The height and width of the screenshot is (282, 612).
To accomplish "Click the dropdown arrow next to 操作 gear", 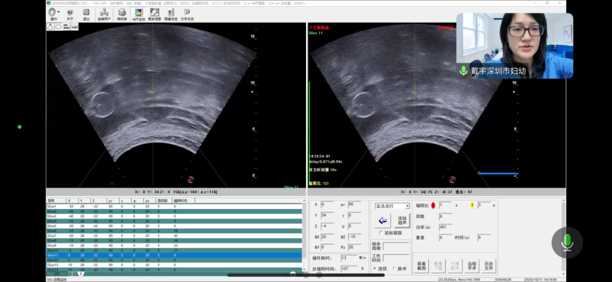I will [58, 12].
